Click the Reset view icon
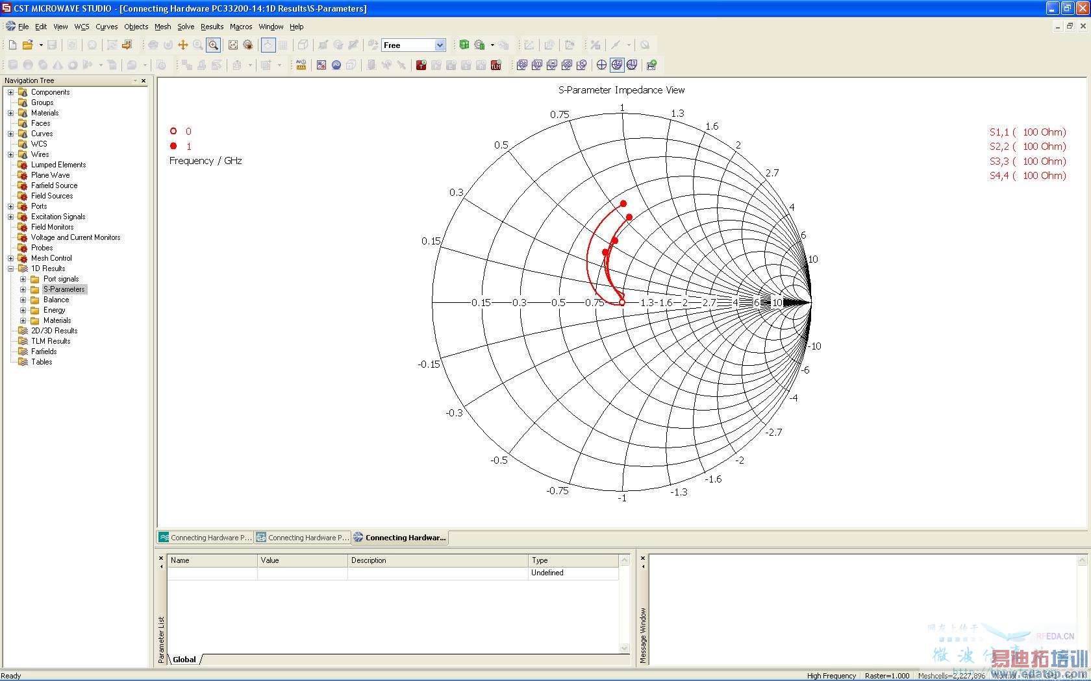Viewport: 1091px width, 681px height. [x=232, y=45]
